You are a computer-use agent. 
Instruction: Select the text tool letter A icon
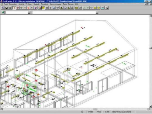[107, 8]
